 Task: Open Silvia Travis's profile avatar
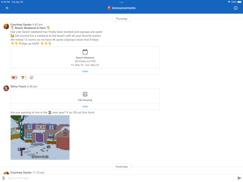click(6, 88)
